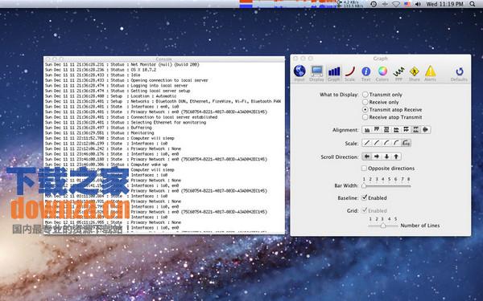Select the Receive only radio button

coord(365,102)
